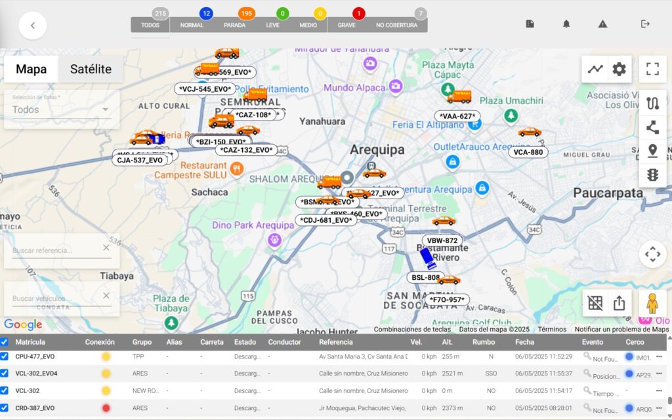This screenshot has width=672, height=420.
Task: Uncheck the CPU-477_EVO row checkbox
Action: point(5,356)
